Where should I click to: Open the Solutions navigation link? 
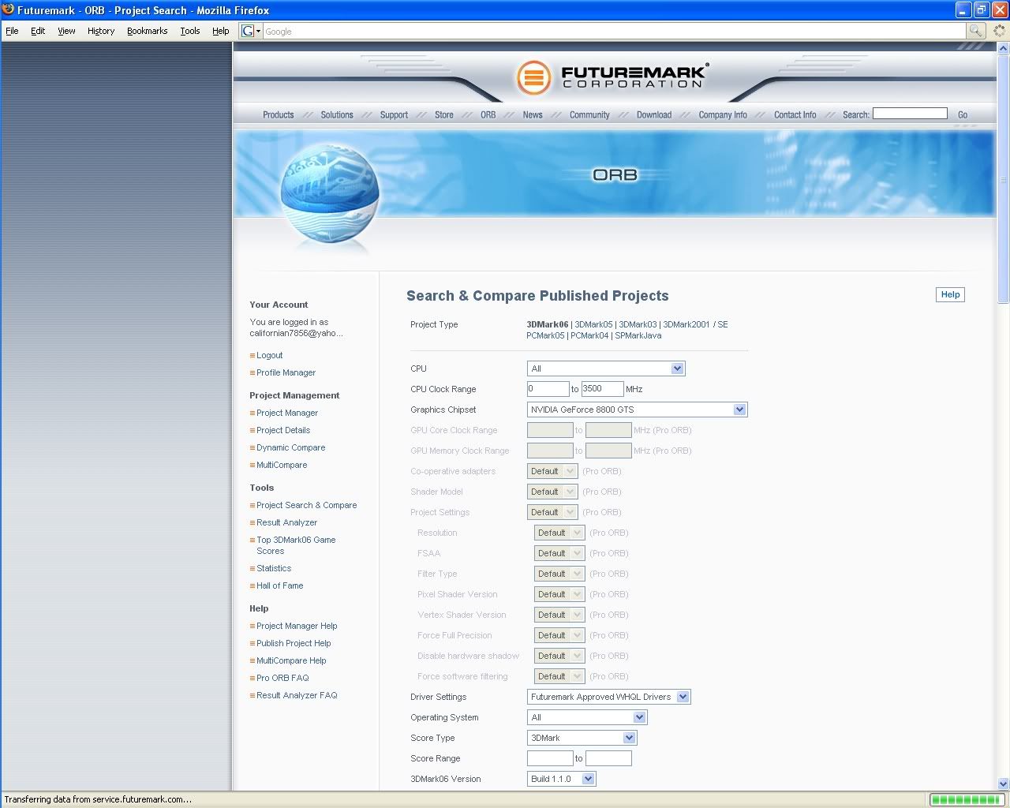tap(337, 114)
